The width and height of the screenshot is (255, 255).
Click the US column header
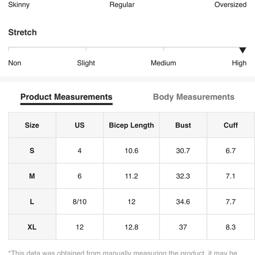80,125
